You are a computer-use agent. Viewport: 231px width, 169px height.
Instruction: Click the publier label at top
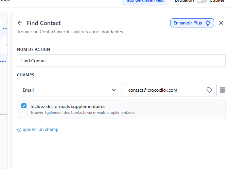217,1
